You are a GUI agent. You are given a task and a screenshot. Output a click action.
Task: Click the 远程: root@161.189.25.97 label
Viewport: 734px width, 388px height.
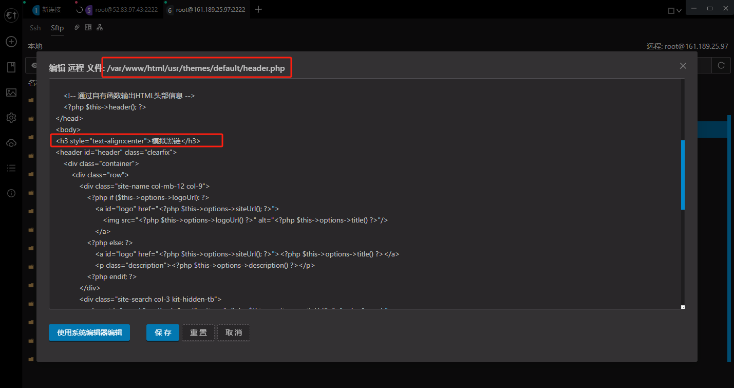[687, 46]
